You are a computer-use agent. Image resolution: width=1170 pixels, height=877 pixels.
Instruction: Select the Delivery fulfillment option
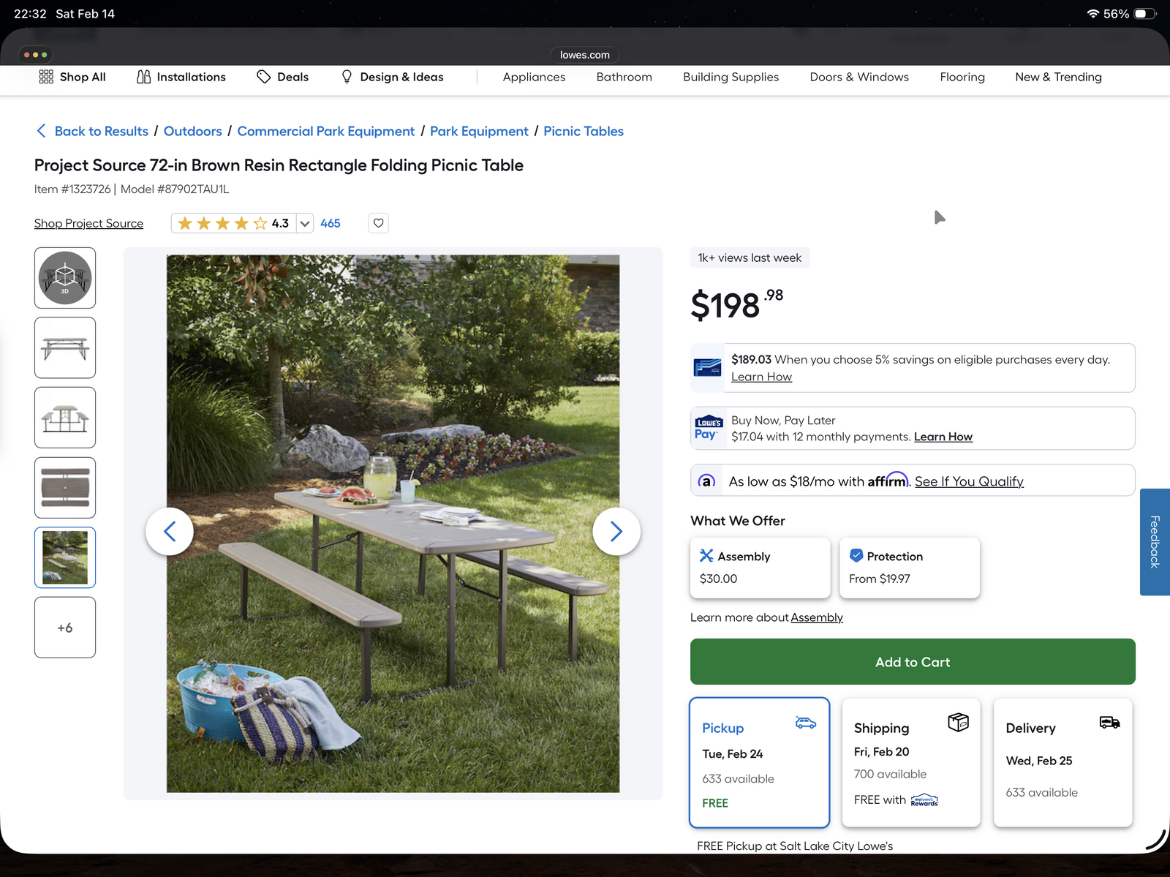point(1063,762)
